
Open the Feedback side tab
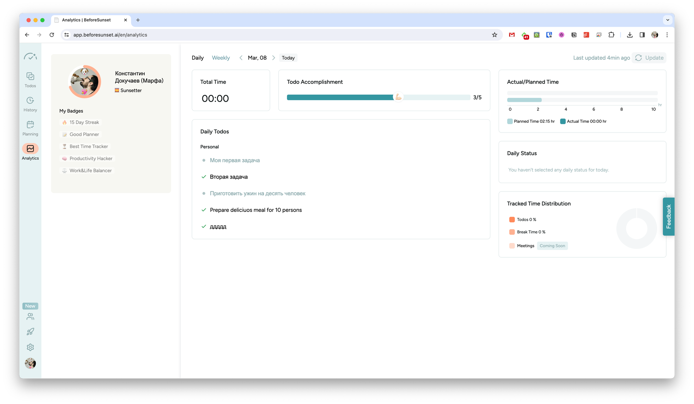click(x=668, y=216)
